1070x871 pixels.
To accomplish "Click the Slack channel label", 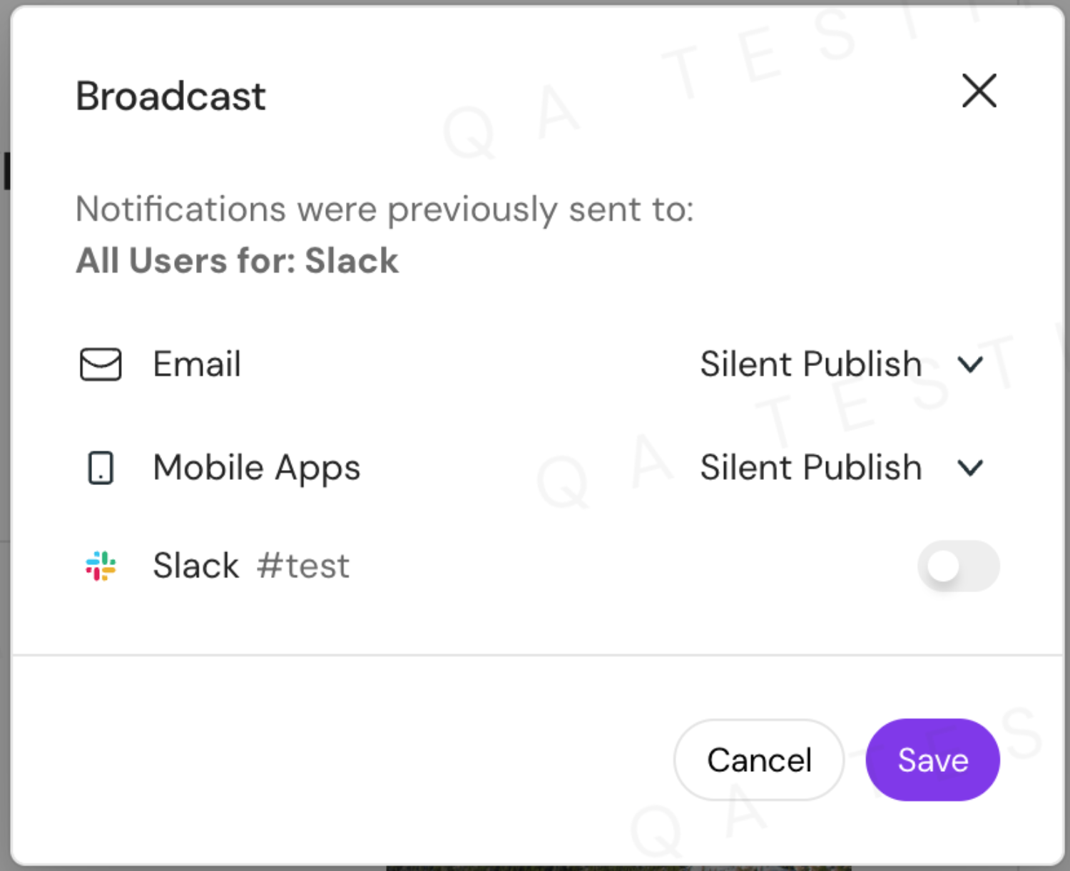I will pos(195,566).
